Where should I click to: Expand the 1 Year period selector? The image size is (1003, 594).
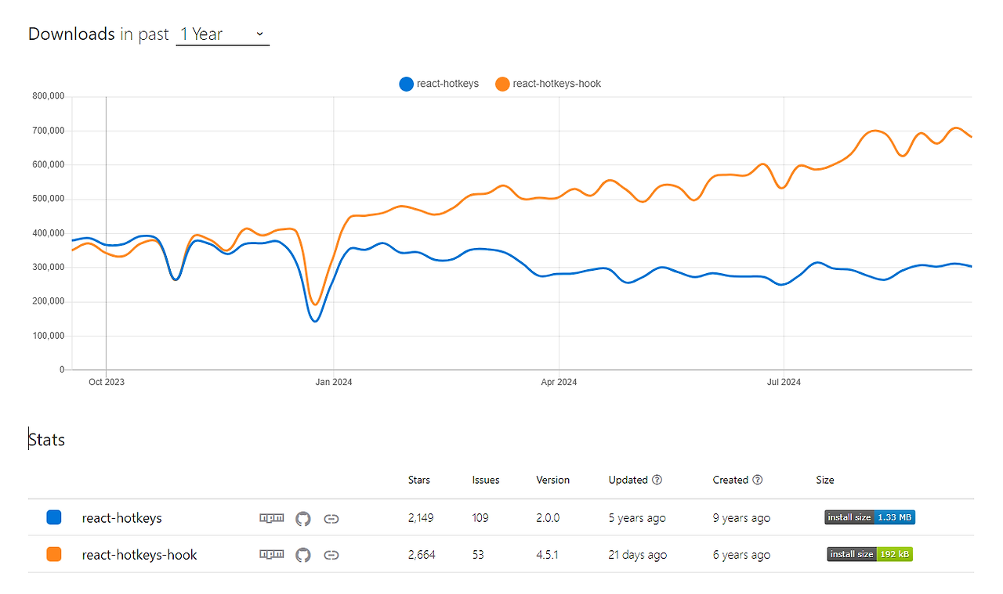tap(223, 34)
